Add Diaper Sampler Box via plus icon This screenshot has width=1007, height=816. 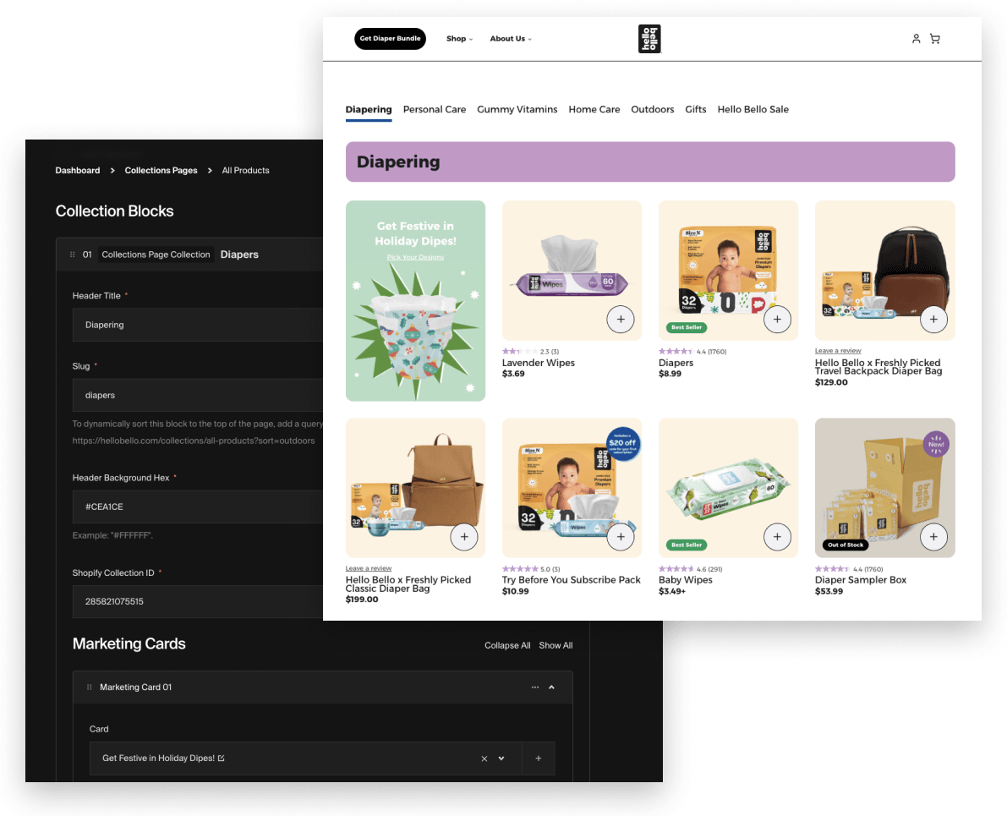933,537
